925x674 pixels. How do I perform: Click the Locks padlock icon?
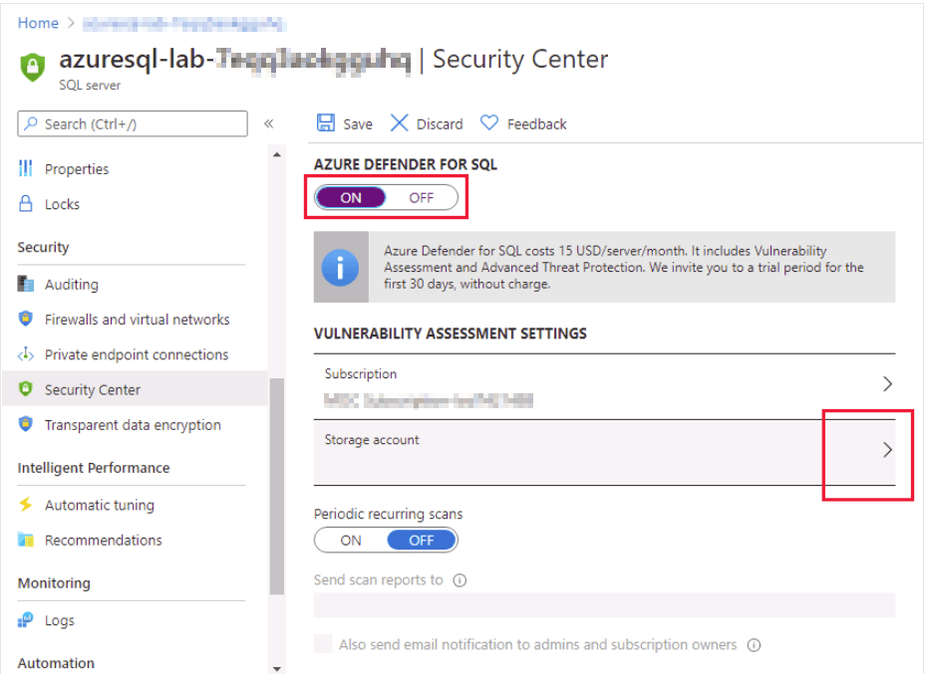point(27,204)
